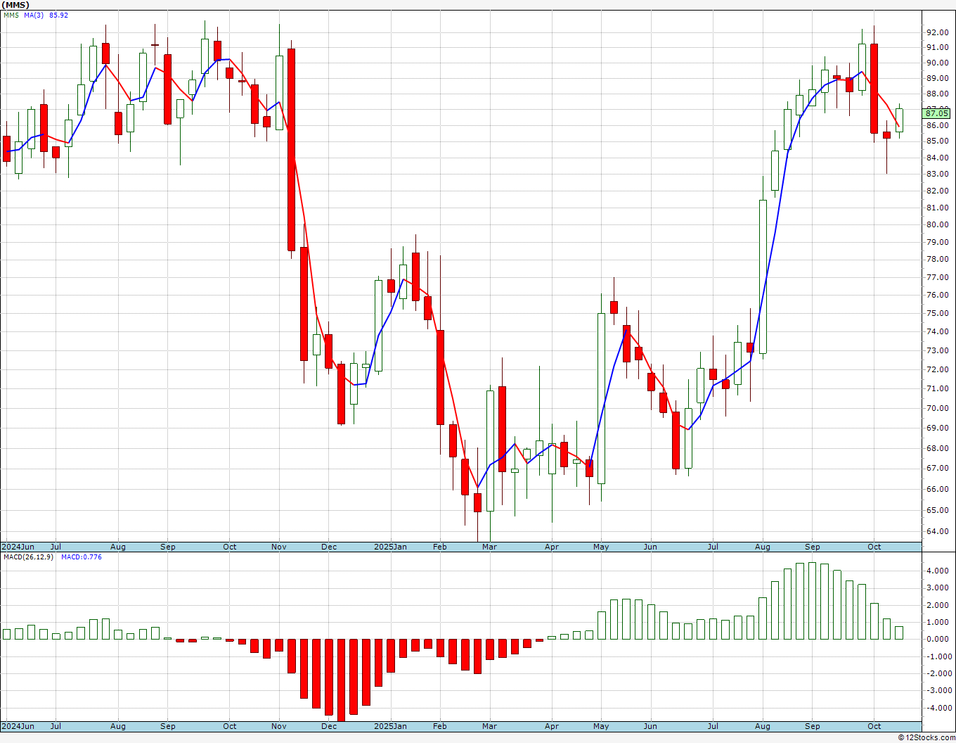Screen dimensions: 956x743
Task: Click the 77.00 price axis label
Action: click(x=937, y=278)
